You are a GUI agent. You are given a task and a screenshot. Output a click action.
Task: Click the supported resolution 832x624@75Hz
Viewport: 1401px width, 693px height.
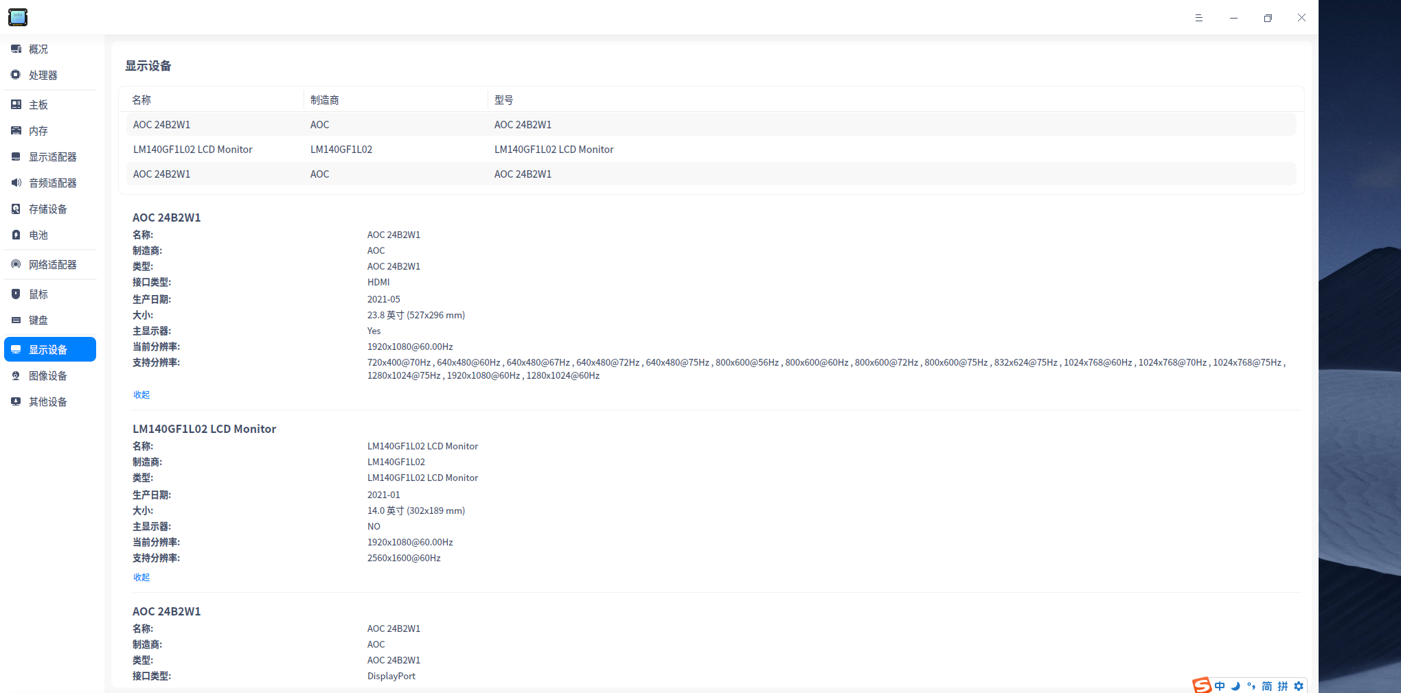click(x=1026, y=362)
